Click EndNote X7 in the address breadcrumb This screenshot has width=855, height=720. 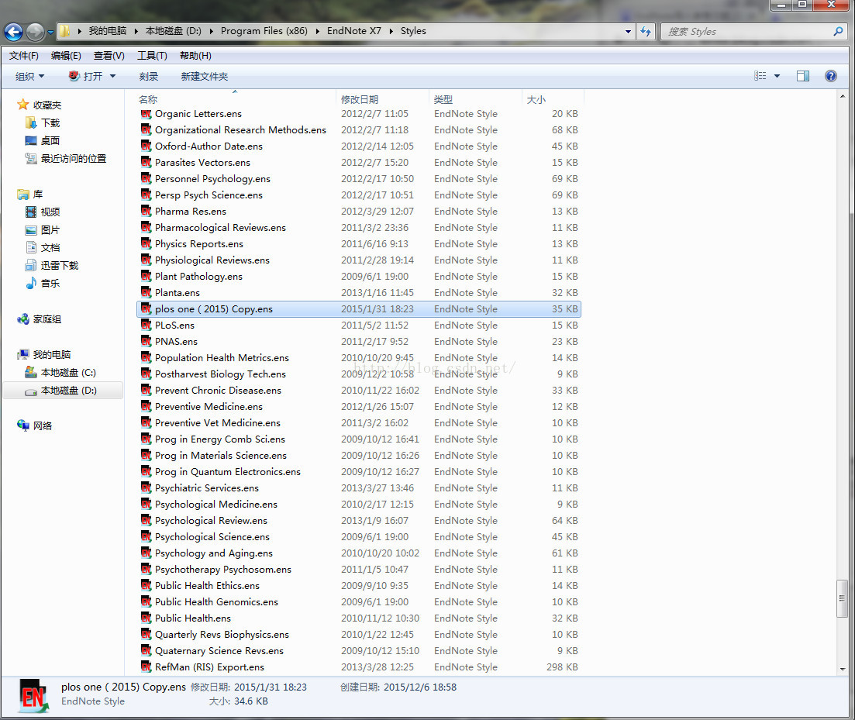354,31
